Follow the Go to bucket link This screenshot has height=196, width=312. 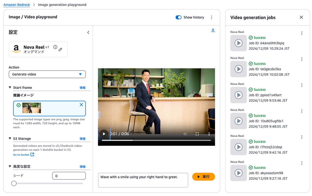(x=23, y=155)
